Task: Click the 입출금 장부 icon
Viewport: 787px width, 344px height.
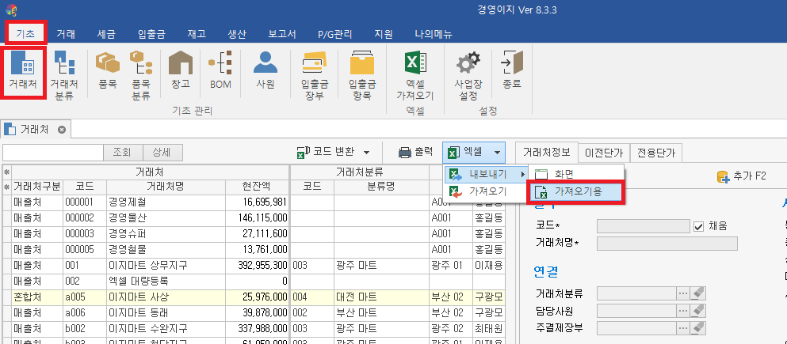Action: 315,73
